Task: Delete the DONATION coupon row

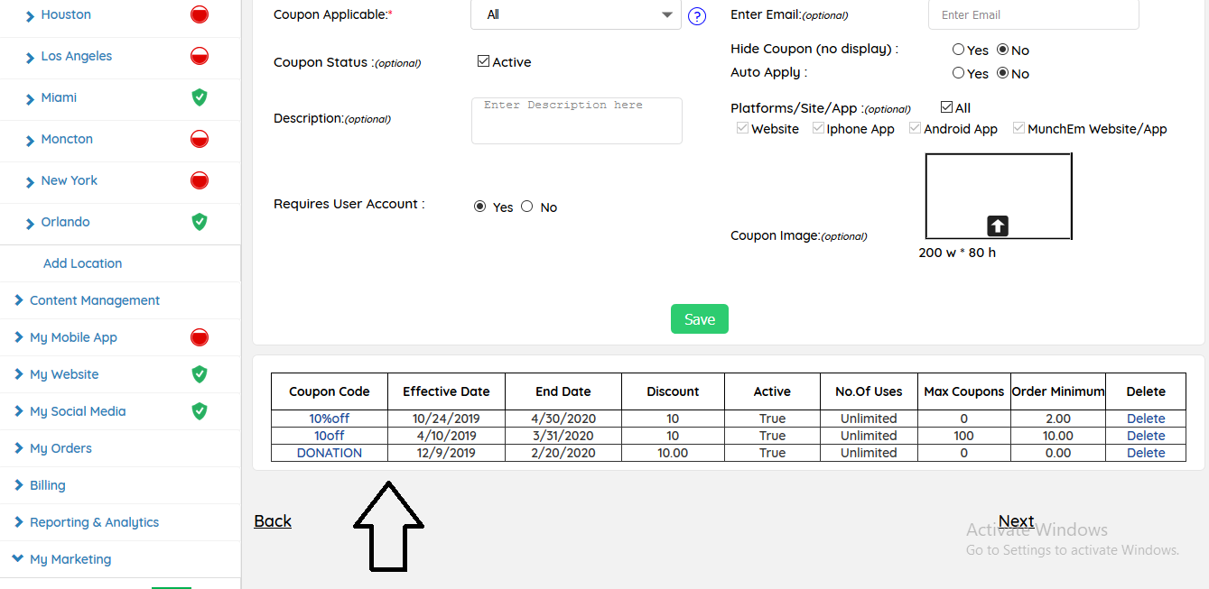Action: tap(1145, 453)
